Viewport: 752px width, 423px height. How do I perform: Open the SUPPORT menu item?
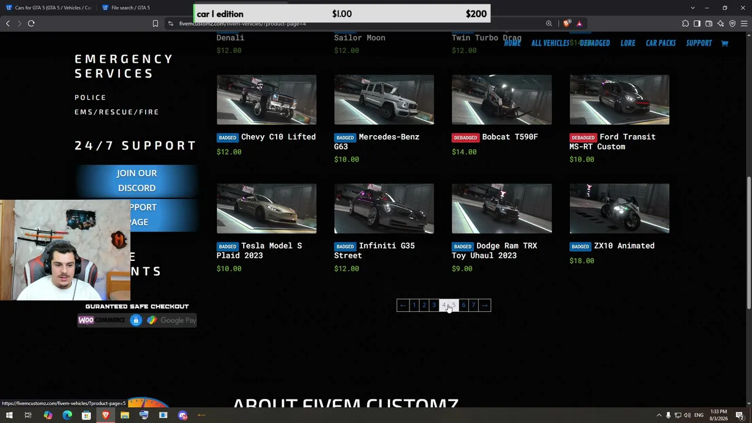[699, 43]
